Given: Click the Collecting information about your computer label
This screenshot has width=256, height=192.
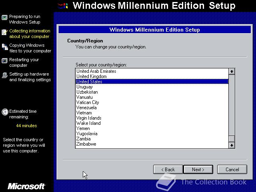Looking at the screenshot, I should 30,34.
